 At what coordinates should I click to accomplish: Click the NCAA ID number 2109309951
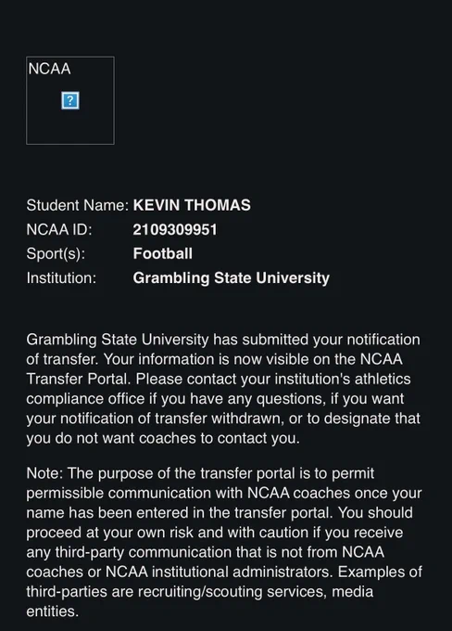point(175,230)
